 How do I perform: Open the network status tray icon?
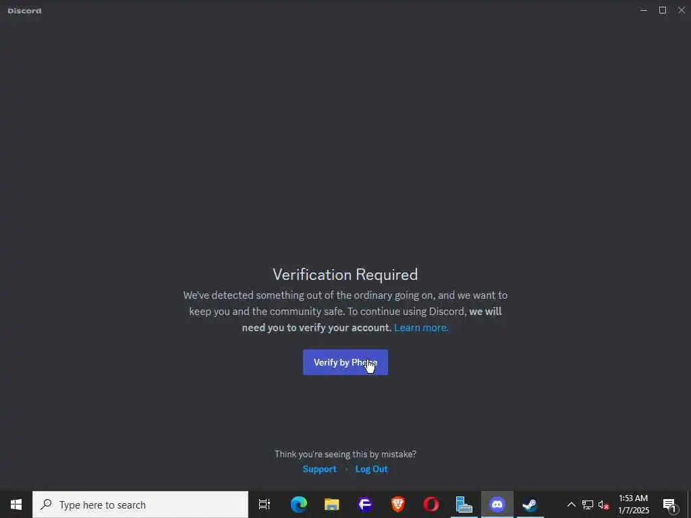[x=588, y=505]
